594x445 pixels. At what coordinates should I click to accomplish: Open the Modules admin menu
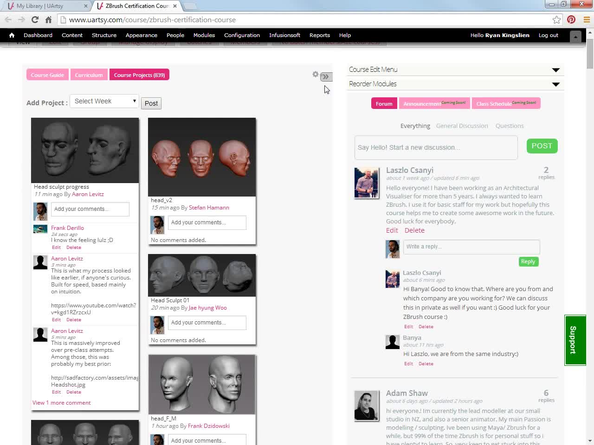pos(204,35)
